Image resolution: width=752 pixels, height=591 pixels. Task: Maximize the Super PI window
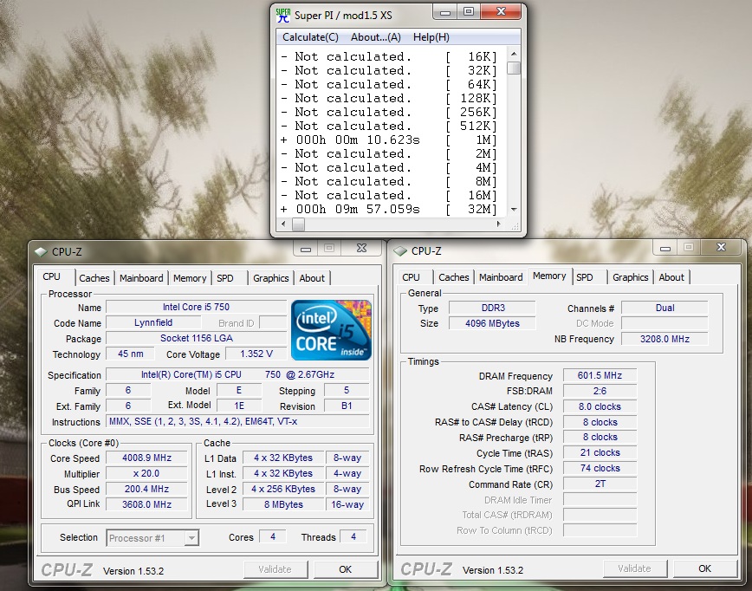(469, 12)
